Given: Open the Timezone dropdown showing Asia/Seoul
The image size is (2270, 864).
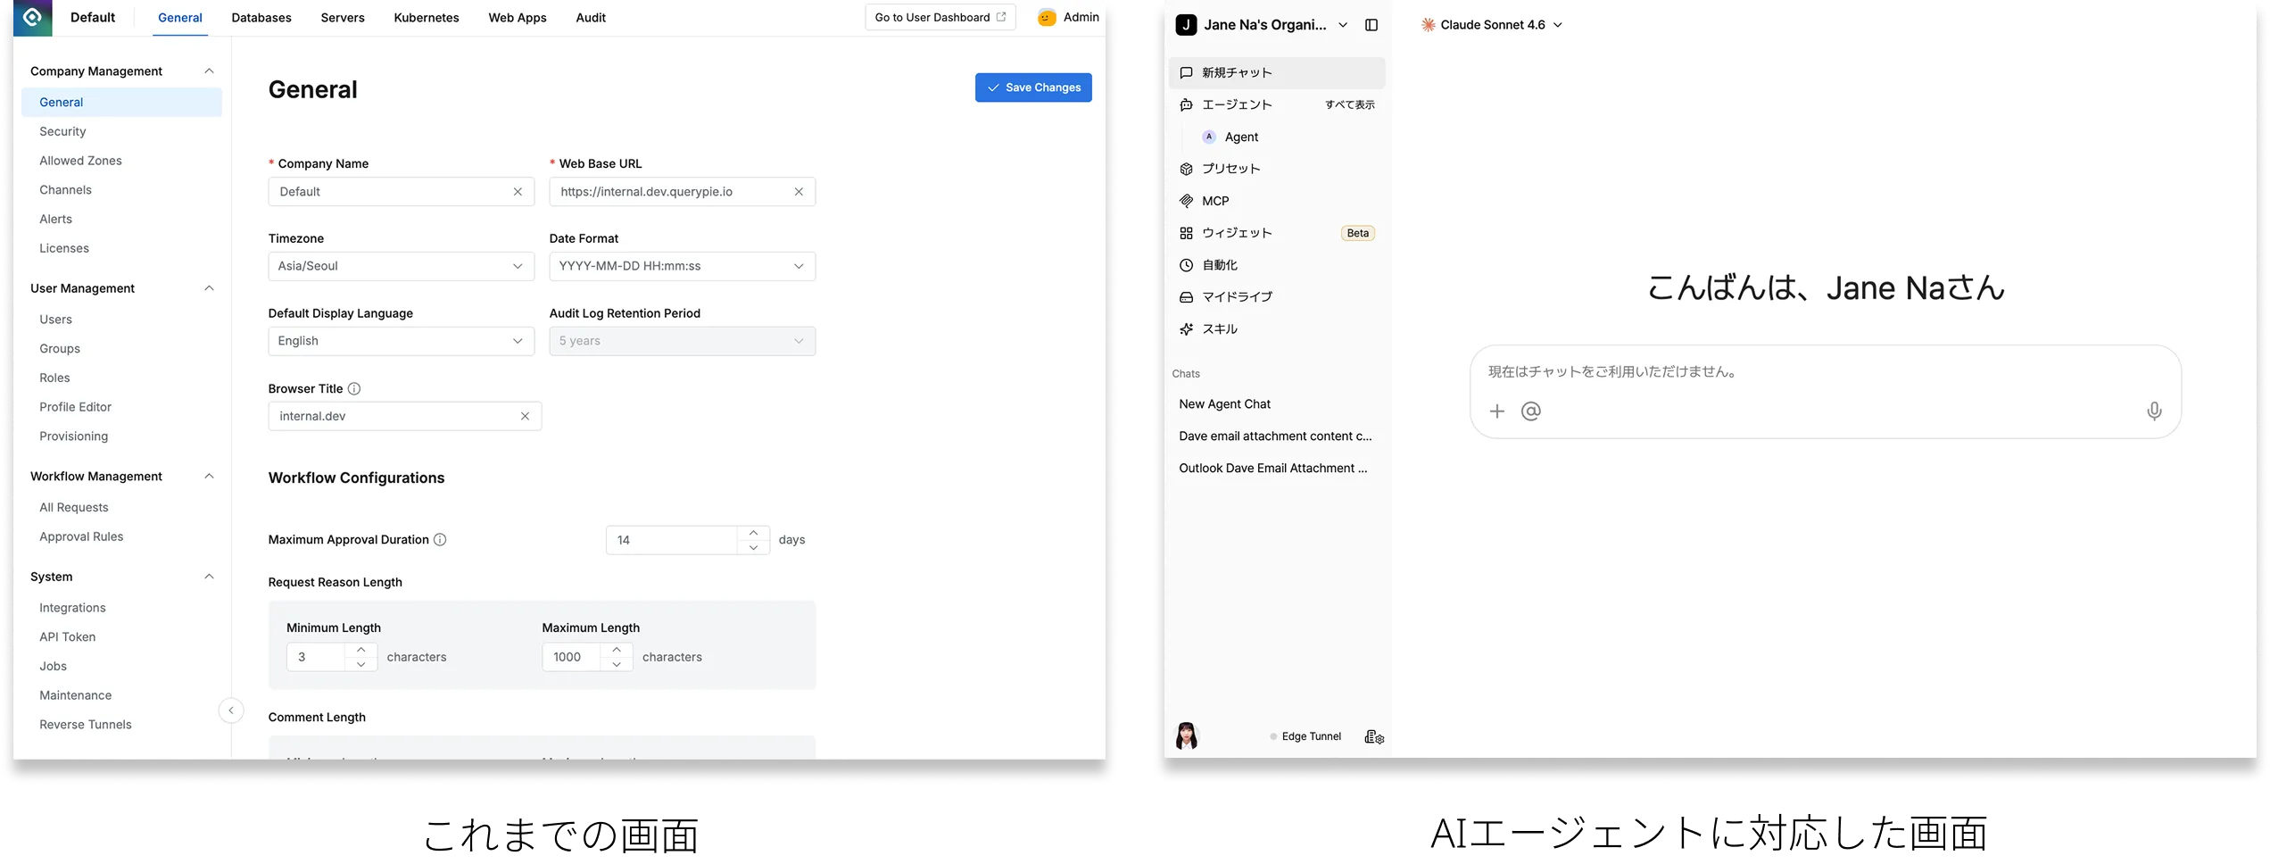Looking at the screenshot, I should (x=401, y=266).
